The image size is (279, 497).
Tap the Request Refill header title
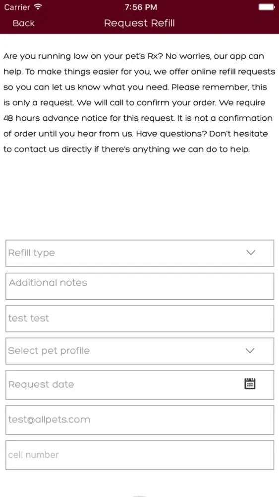[x=139, y=23]
